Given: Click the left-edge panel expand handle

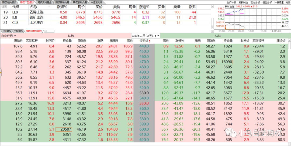Looking at the screenshot, I should 1,72.
